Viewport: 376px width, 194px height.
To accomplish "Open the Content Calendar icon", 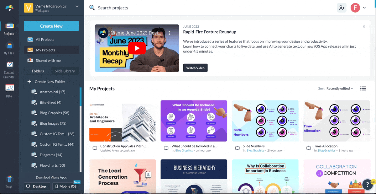I will tap(9, 65).
